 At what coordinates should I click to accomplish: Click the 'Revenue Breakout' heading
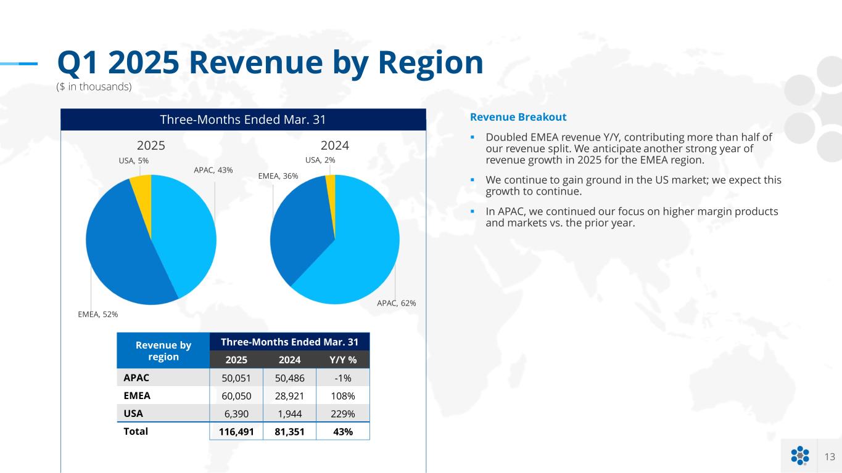click(518, 117)
